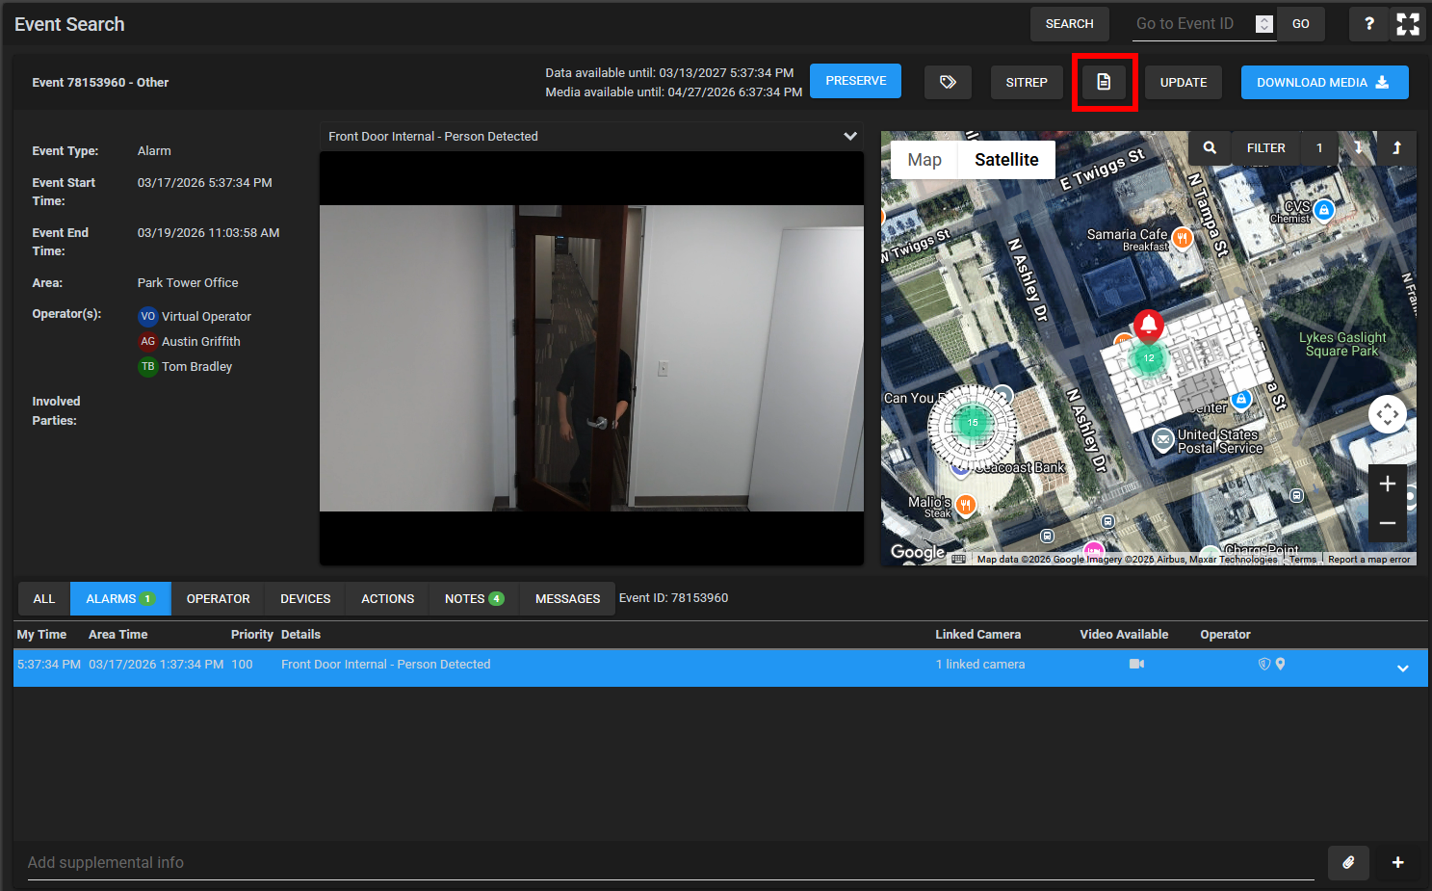
Task: Click the tags icon button
Action: click(x=948, y=82)
